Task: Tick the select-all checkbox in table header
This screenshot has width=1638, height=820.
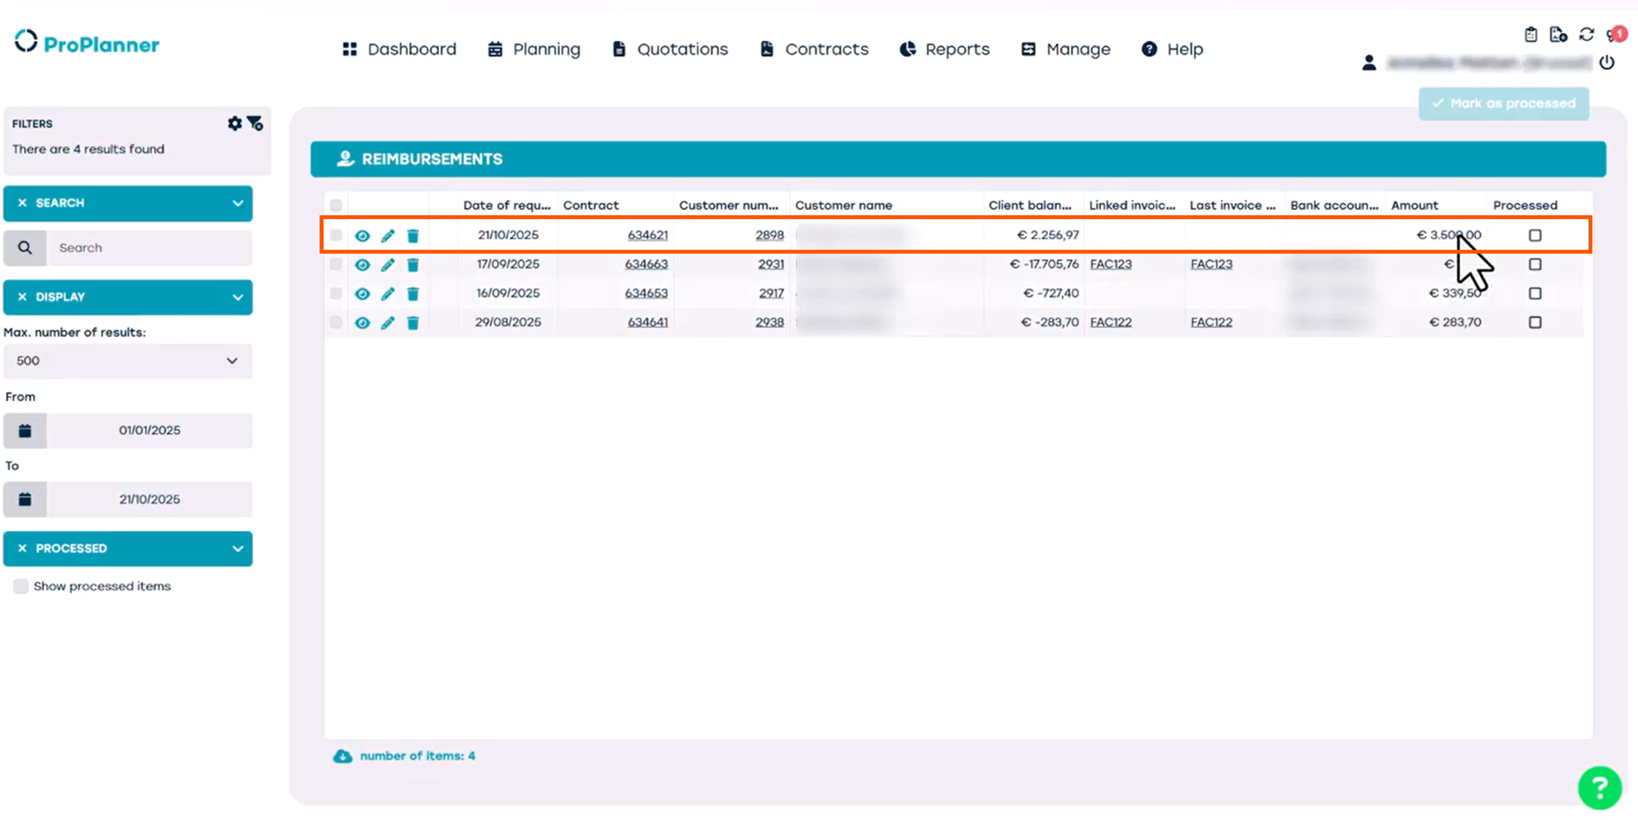Action: point(336,206)
